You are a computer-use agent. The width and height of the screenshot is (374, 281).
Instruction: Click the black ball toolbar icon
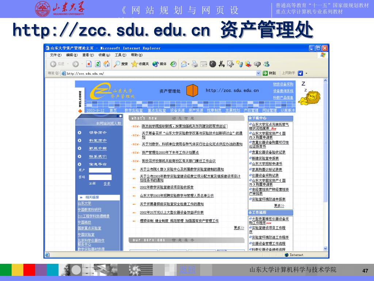(213, 64)
